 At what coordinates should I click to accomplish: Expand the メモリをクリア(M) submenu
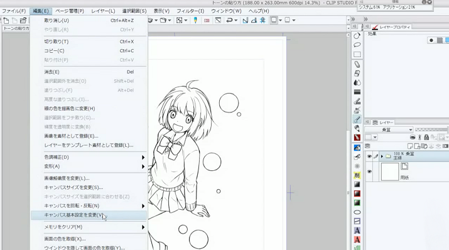(x=89, y=227)
